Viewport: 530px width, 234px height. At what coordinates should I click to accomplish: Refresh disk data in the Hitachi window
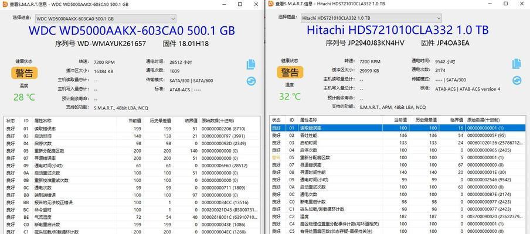click(x=517, y=80)
